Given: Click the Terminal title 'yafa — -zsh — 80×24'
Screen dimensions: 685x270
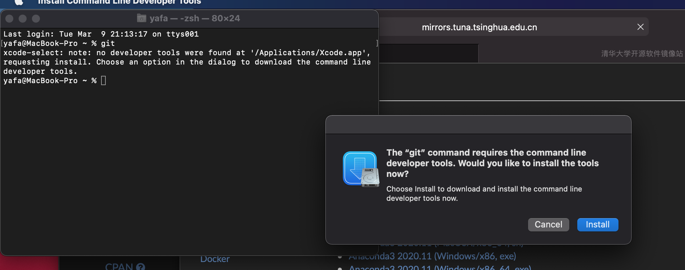Looking at the screenshot, I should point(195,18).
